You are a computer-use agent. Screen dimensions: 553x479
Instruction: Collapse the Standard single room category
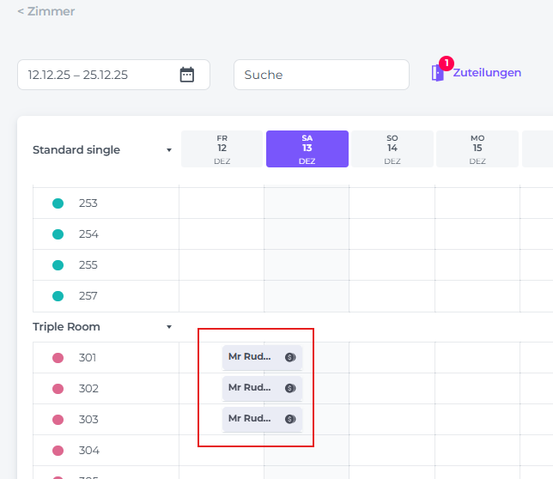pyautogui.click(x=169, y=150)
